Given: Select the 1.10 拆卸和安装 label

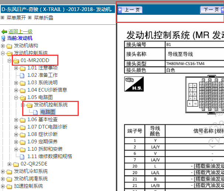Looking at the screenshot, I should (45, 149).
